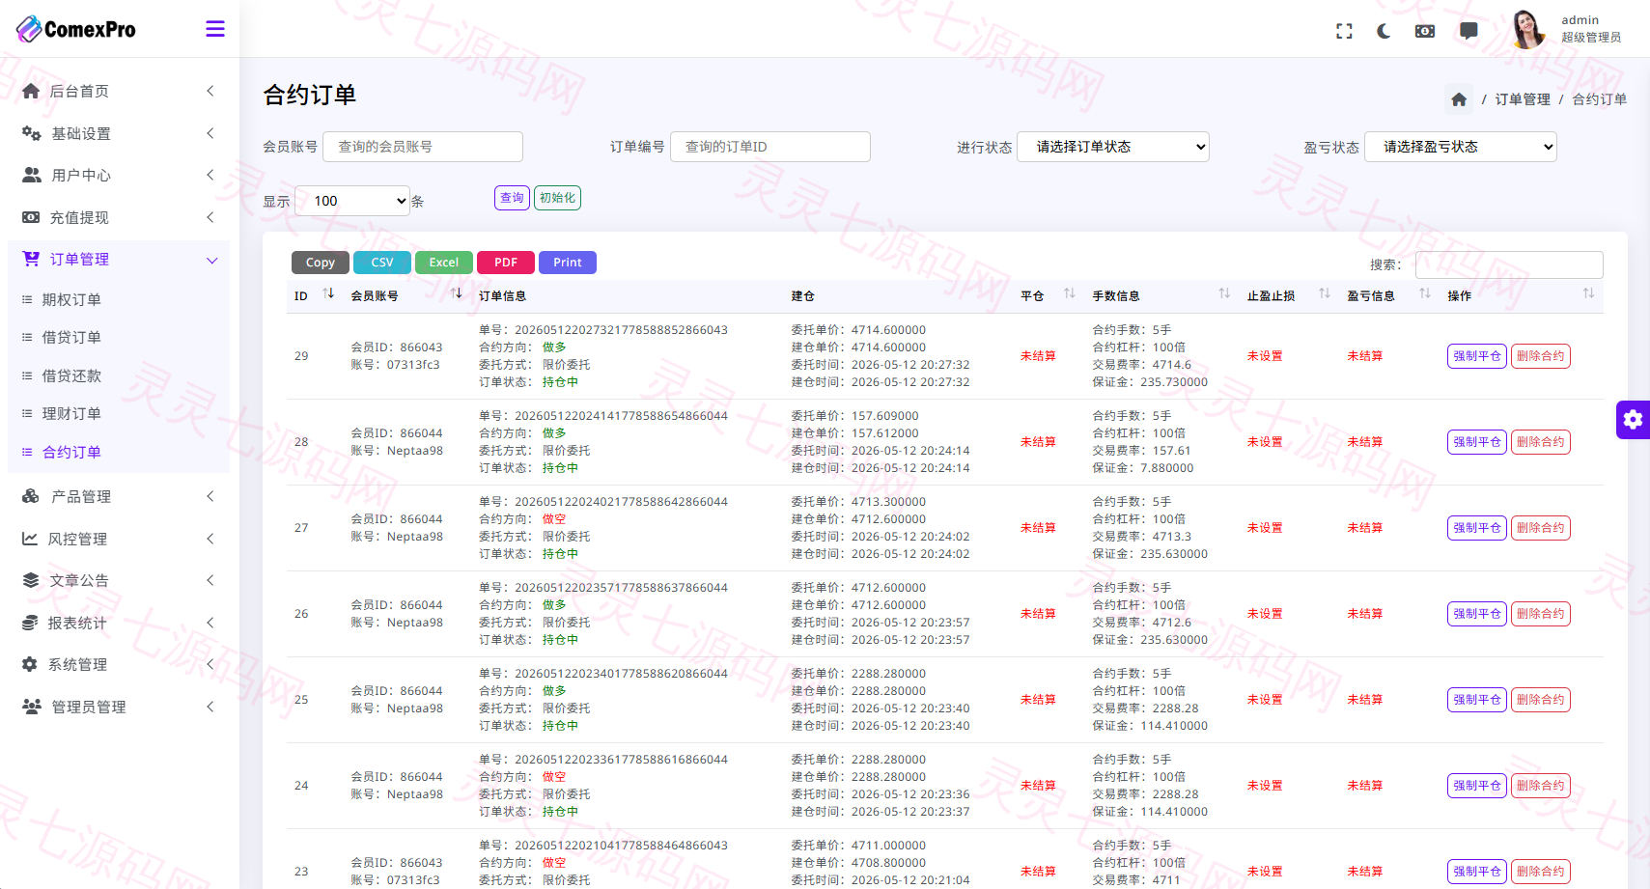The height and width of the screenshot is (889, 1650).
Task: Open 合约订单 submenu item
Action: (x=71, y=453)
